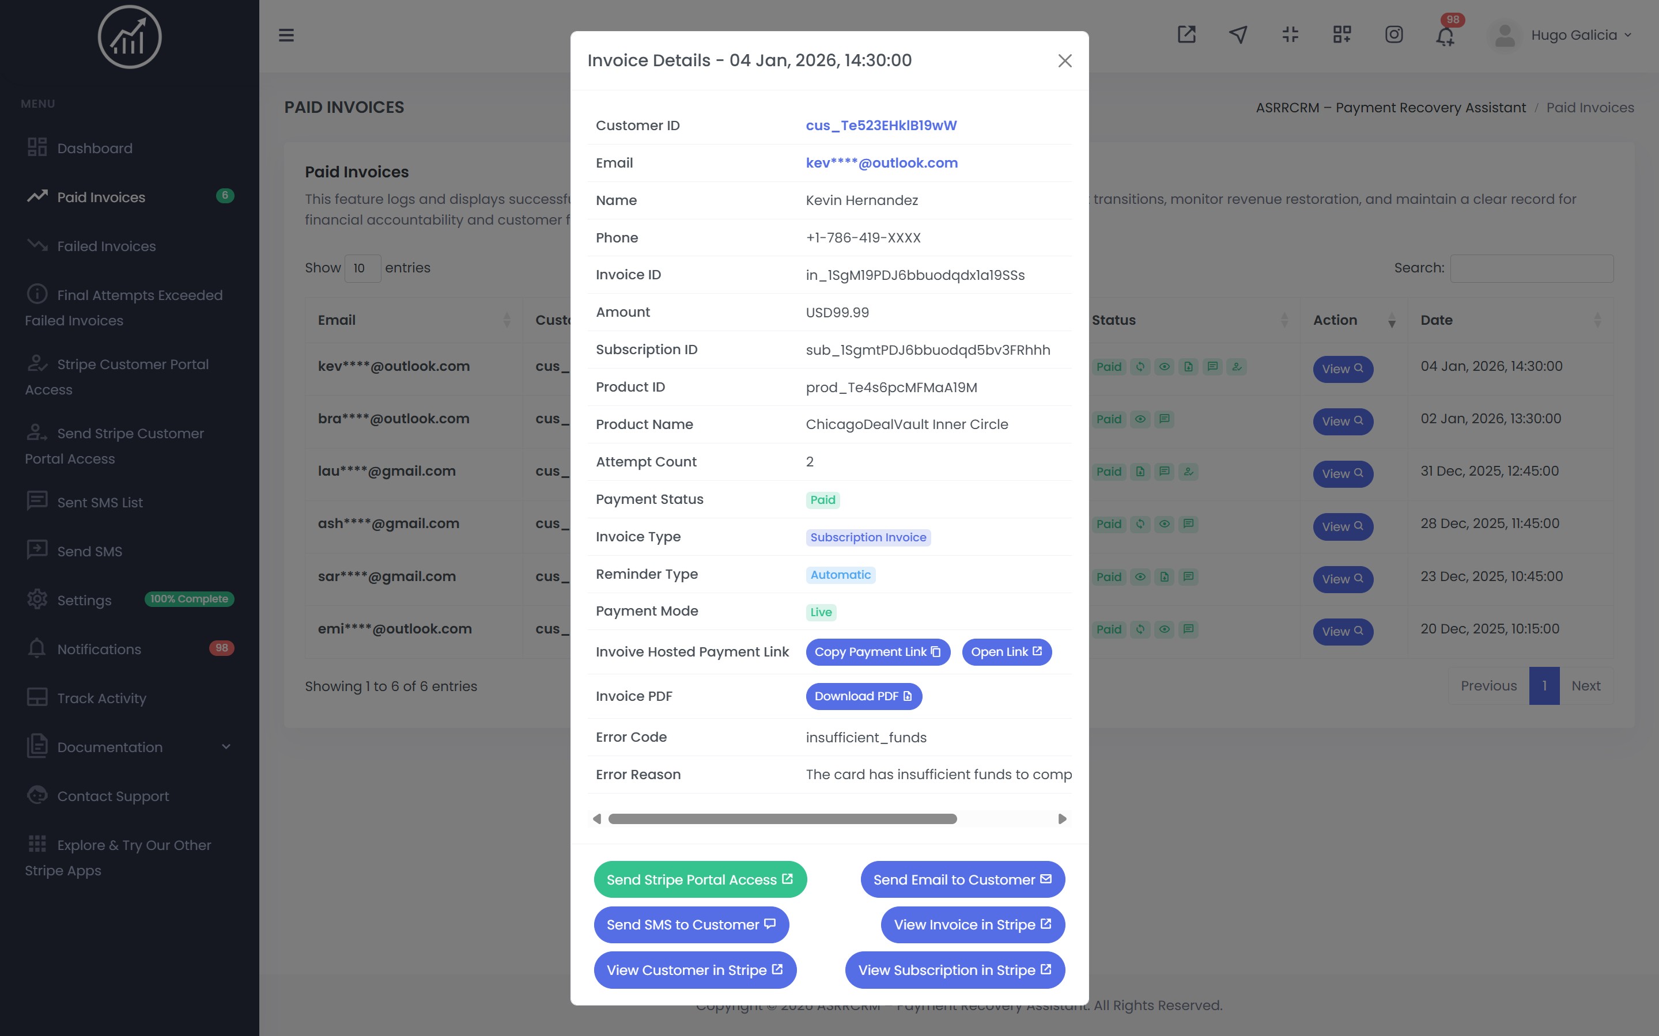Image resolution: width=1659 pixels, height=1036 pixels.
Task: Go to Track Activity menu item
Action: pyautogui.click(x=101, y=698)
